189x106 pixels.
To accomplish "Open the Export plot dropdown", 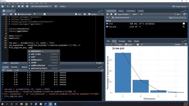I will tap(129, 44).
